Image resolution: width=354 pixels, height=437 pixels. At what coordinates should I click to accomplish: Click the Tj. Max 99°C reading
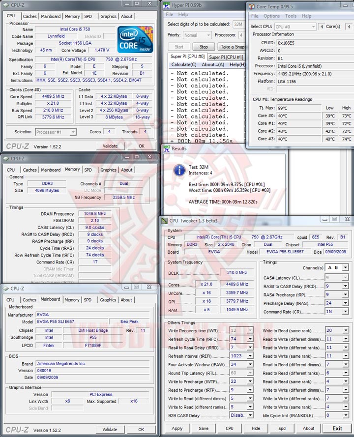(x=298, y=108)
